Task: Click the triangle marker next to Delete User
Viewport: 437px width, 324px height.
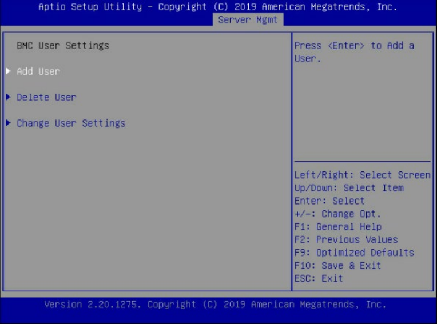Action: 8,97
